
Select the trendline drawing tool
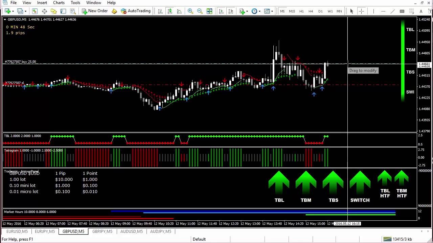coord(392,11)
